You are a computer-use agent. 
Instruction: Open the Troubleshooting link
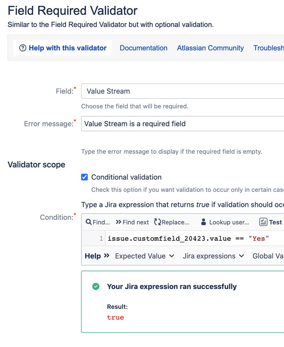[268, 48]
